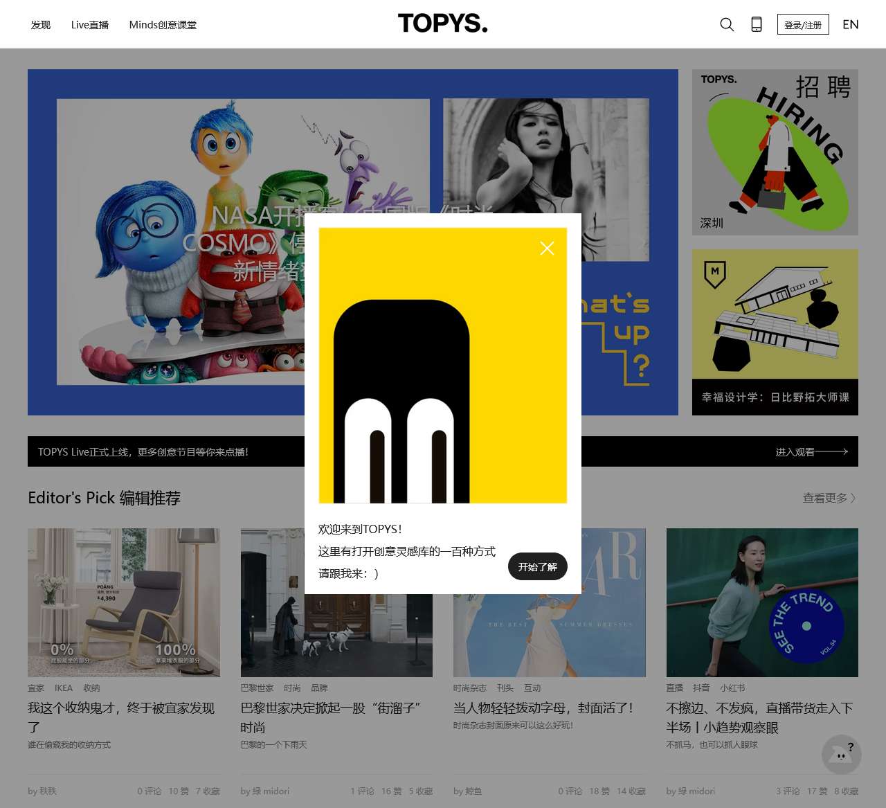Open the help mascot chat bubble
This screenshot has height=808, width=886.
[842, 754]
